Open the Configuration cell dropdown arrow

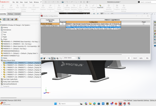pyautogui.click(x=120, y=24)
